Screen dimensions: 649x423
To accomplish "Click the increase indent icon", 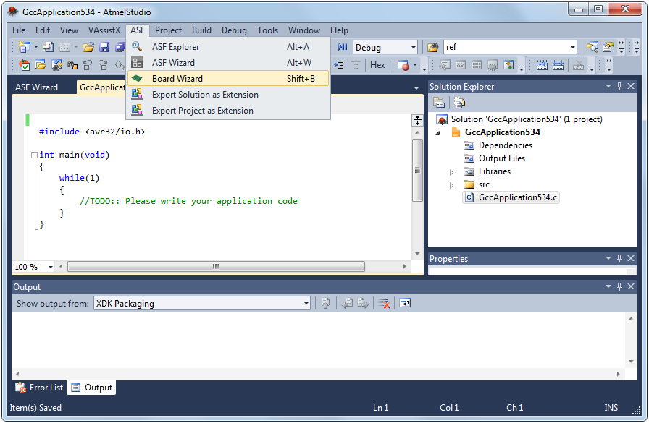I will [339, 65].
